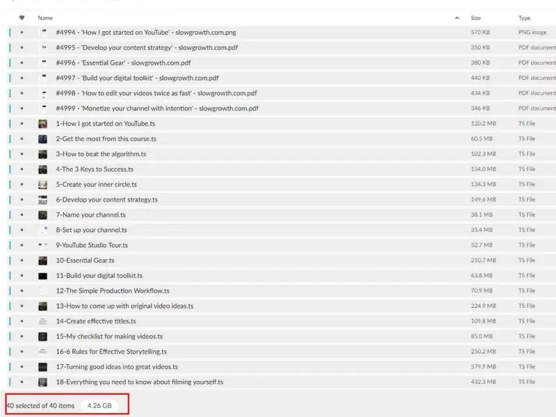The height and width of the screenshot is (417, 556).
Task: Sort by the Type column header
Action: coord(525,18)
